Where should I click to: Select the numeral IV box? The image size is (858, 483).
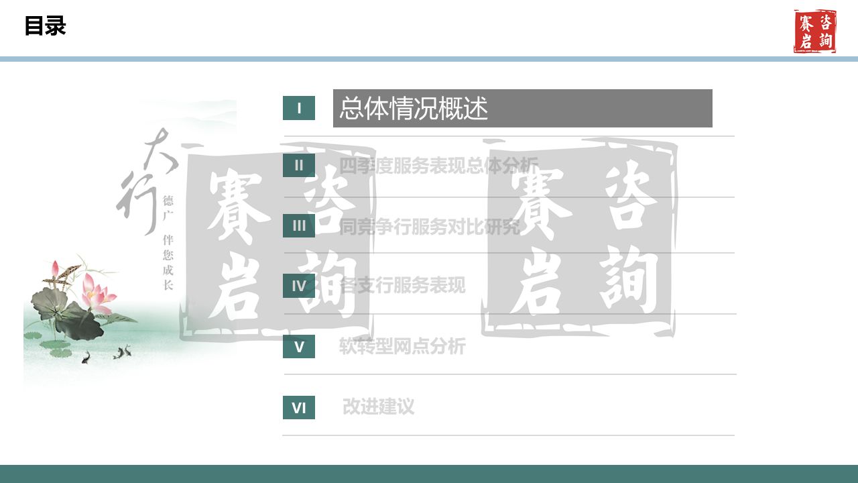point(299,286)
